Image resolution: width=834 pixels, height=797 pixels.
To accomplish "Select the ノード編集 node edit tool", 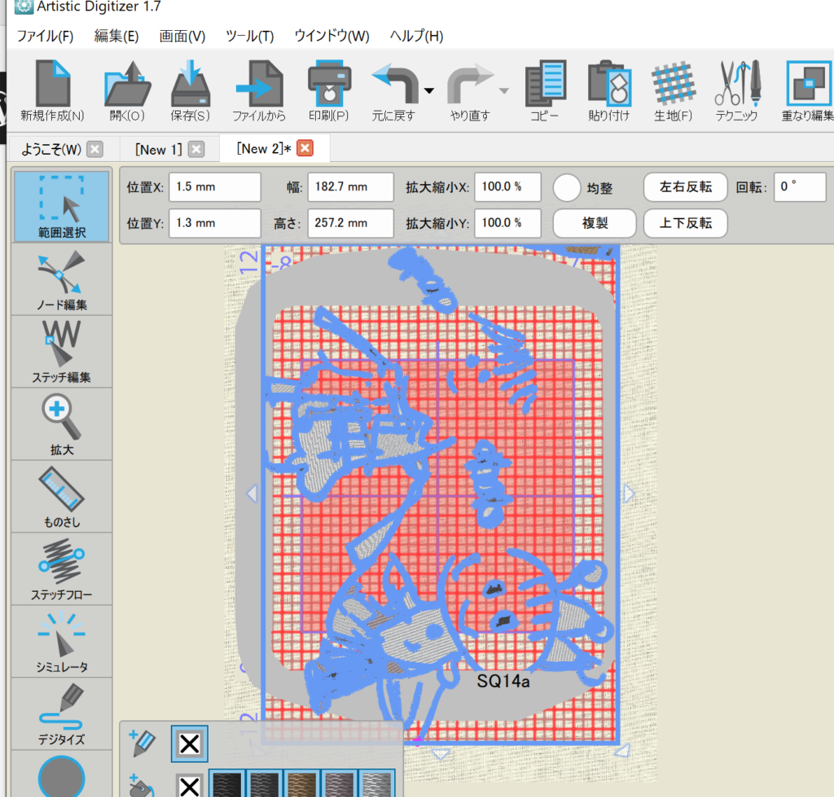I will click(62, 279).
